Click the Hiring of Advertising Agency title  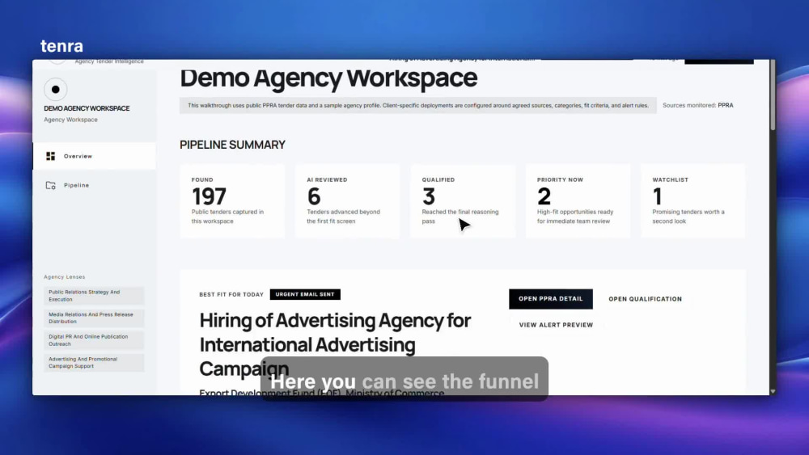click(335, 344)
